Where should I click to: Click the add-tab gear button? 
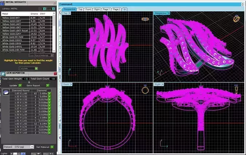[125, 9]
